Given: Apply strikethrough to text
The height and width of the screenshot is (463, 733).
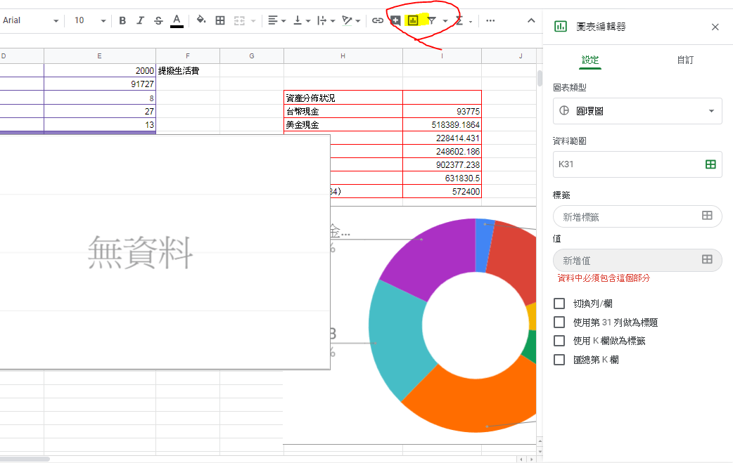Looking at the screenshot, I should pyautogui.click(x=158, y=20).
